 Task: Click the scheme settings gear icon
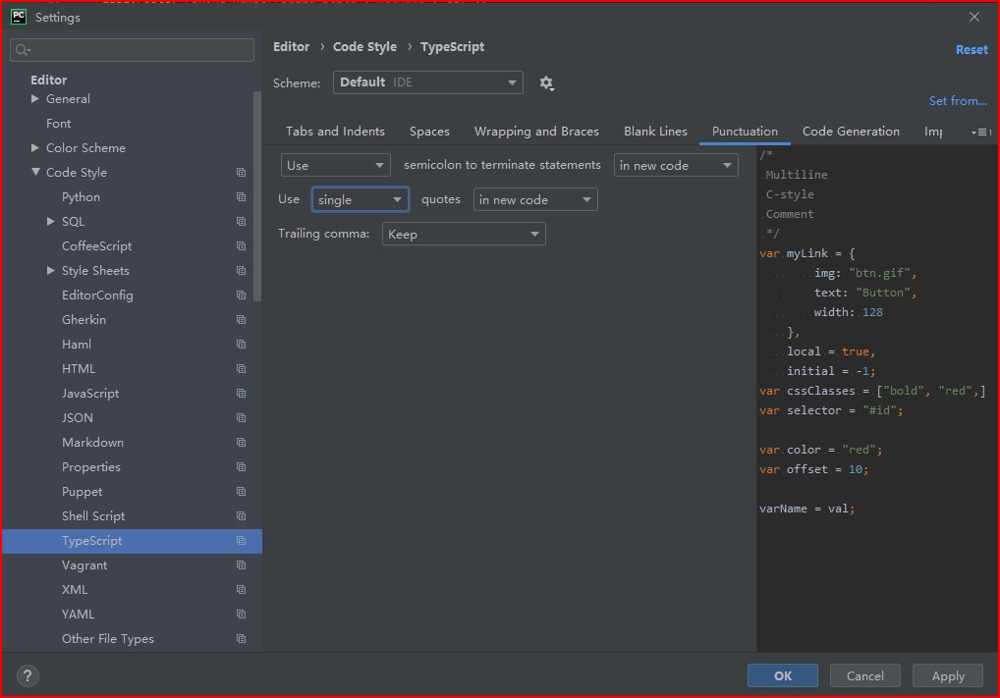[x=546, y=83]
